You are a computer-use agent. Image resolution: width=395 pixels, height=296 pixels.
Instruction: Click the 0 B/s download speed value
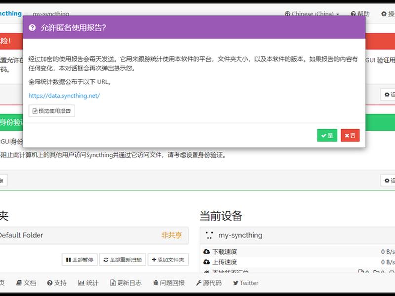[x=388, y=252]
